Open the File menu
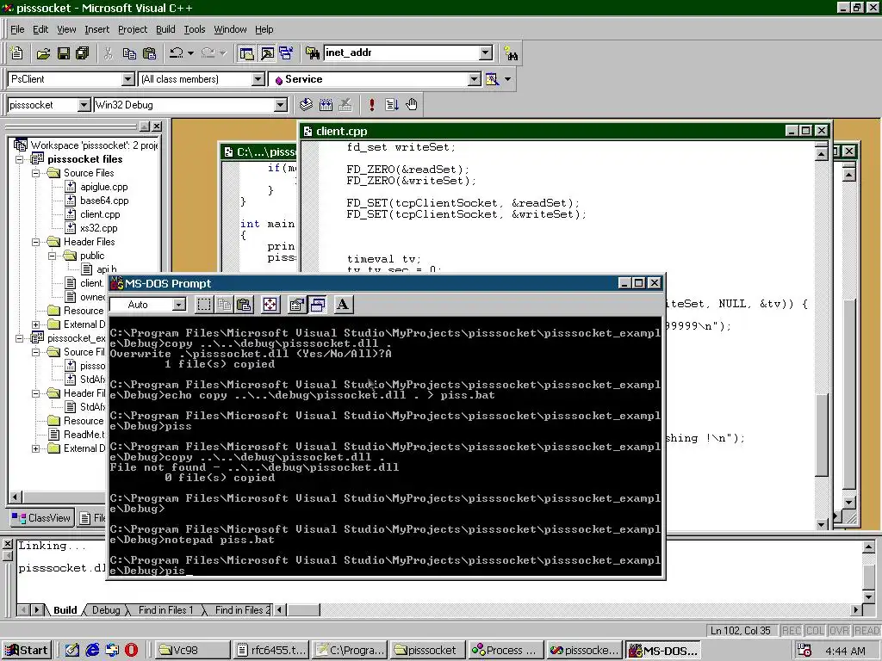 17,29
